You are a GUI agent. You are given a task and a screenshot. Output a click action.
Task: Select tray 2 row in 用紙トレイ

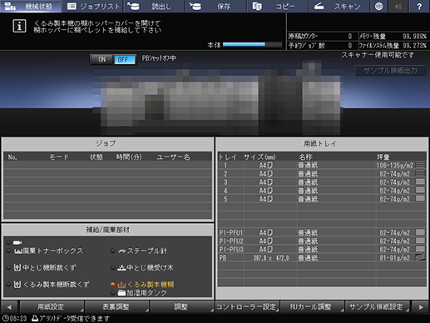point(322,174)
